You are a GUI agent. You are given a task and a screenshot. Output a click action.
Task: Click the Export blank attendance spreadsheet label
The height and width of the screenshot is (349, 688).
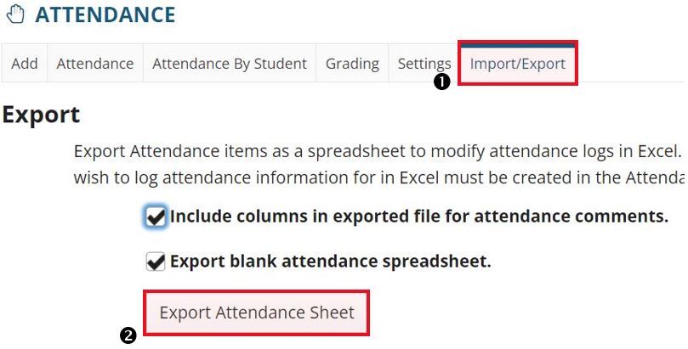click(331, 262)
